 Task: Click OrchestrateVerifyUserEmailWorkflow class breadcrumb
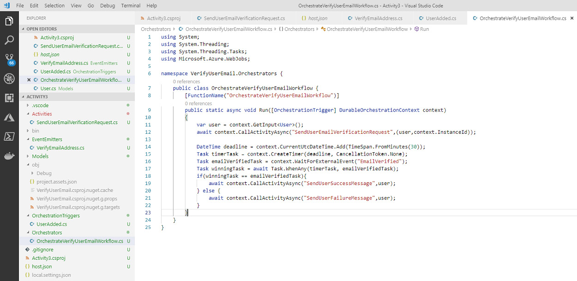click(x=364, y=29)
